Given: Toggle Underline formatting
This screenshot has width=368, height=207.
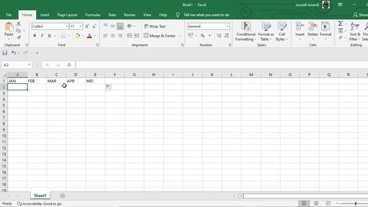Looking at the screenshot, I should click(x=49, y=36).
